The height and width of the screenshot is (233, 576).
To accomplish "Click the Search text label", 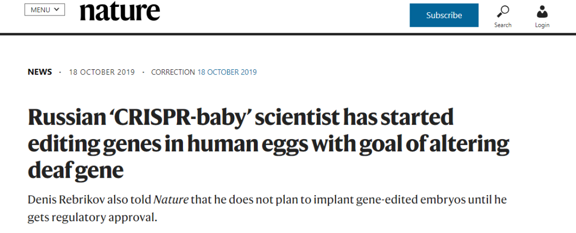I will (x=502, y=25).
